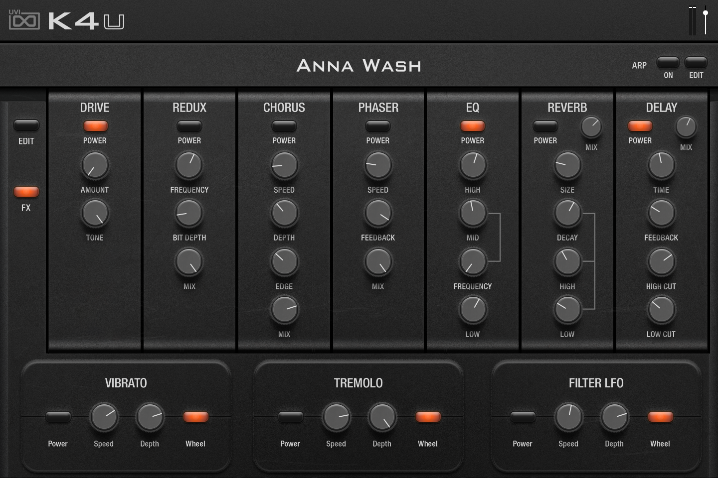The image size is (718, 478).
Task: Click the UVI logo icon
Action: tap(24, 20)
